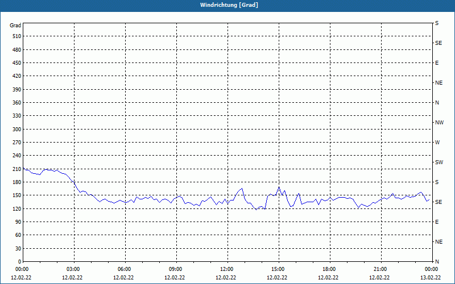Click the 420 degree axis label
This screenshot has height=284, width=455.
click(17, 76)
